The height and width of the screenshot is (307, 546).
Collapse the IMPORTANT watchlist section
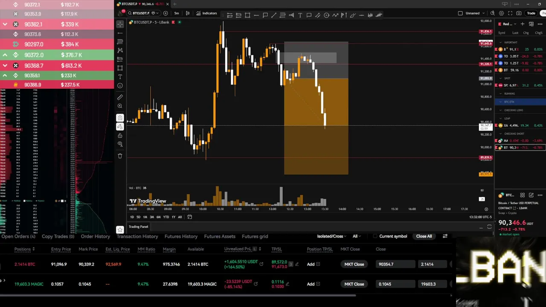[501, 43]
